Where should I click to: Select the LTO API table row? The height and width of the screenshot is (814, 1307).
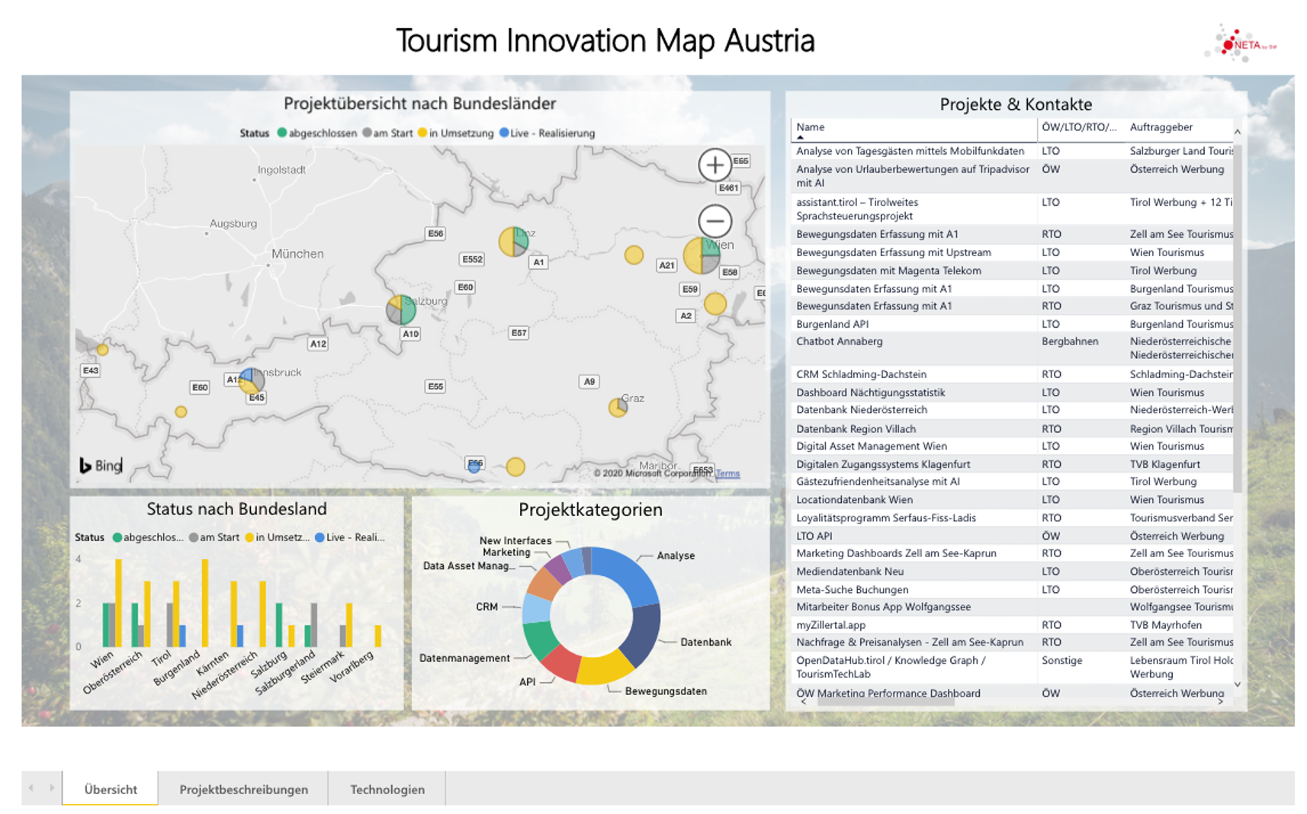(x=814, y=536)
